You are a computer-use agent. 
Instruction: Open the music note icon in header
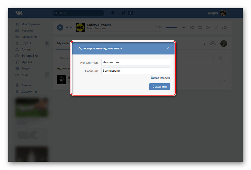[123, 13]
